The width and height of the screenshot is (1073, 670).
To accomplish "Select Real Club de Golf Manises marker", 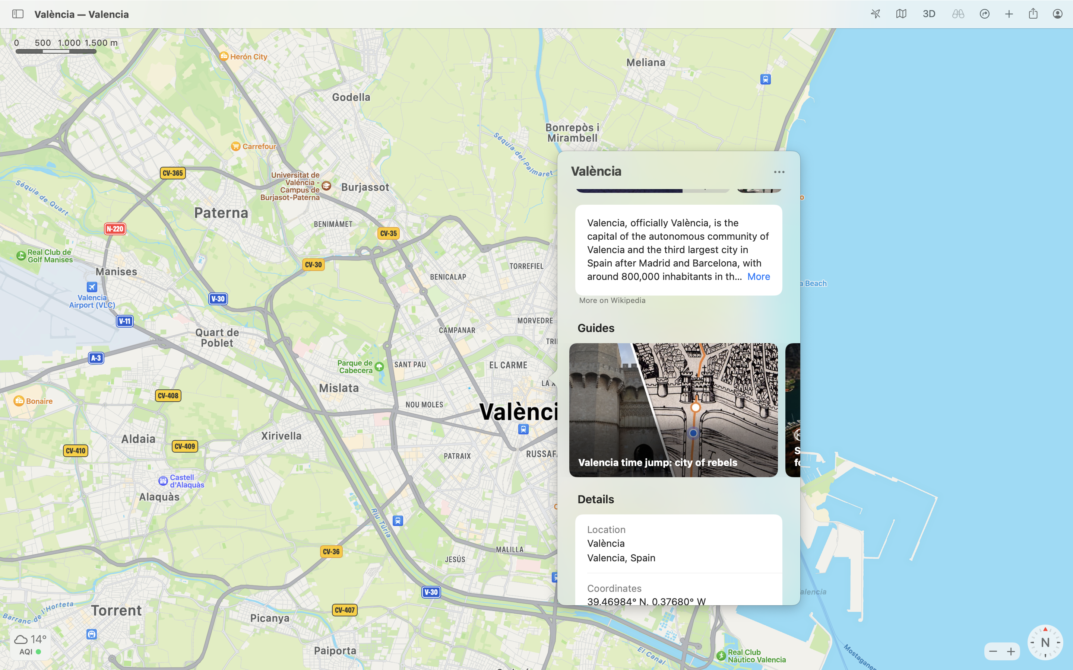I will [20, 256].
